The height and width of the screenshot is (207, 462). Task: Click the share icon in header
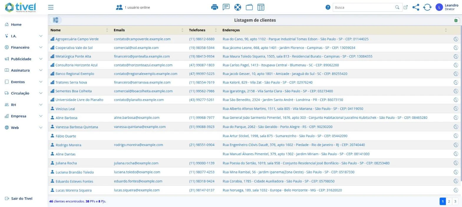416,7
